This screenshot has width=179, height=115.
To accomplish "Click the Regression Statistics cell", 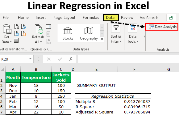I will (x=113, y=96).
